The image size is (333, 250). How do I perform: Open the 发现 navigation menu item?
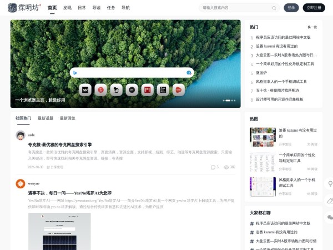[x=67, y=8]
